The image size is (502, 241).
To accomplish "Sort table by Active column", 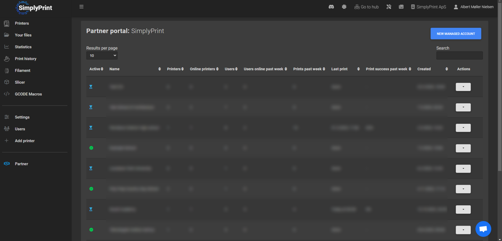I will (96, 69).
